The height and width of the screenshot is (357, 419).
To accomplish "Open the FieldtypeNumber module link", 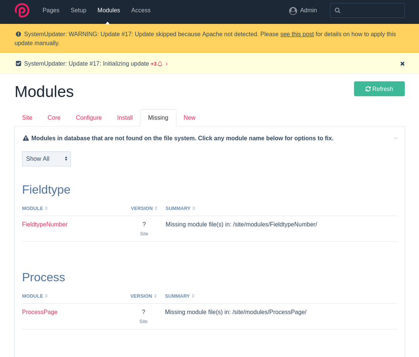I will click(45, 225).
